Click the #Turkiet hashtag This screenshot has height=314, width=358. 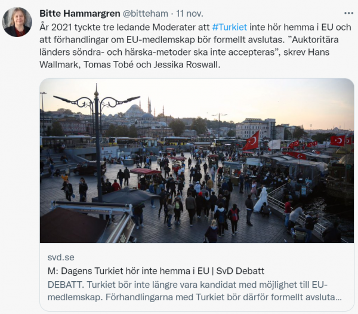click(x=230, y=27)
